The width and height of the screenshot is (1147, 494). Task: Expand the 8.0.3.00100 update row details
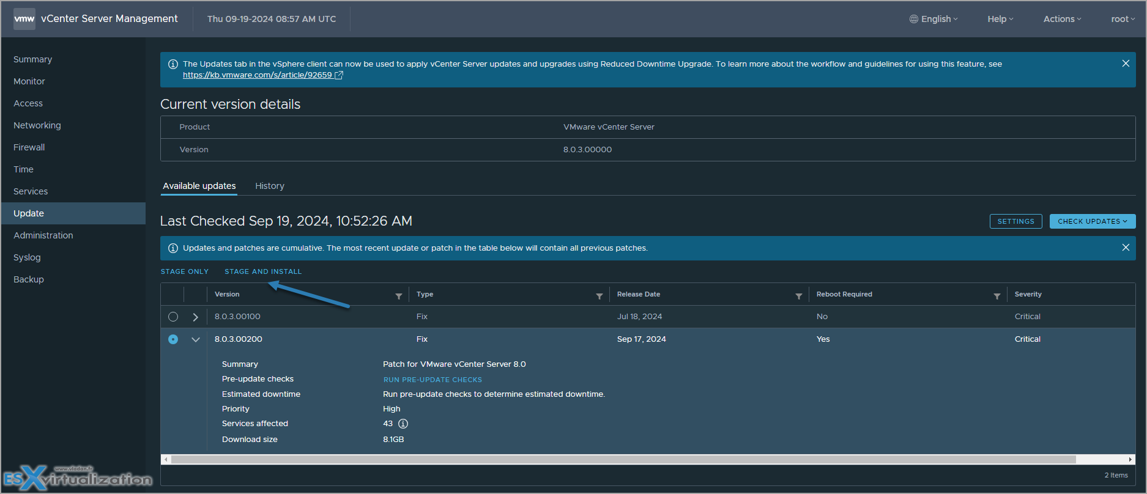[x=196, y=317]
